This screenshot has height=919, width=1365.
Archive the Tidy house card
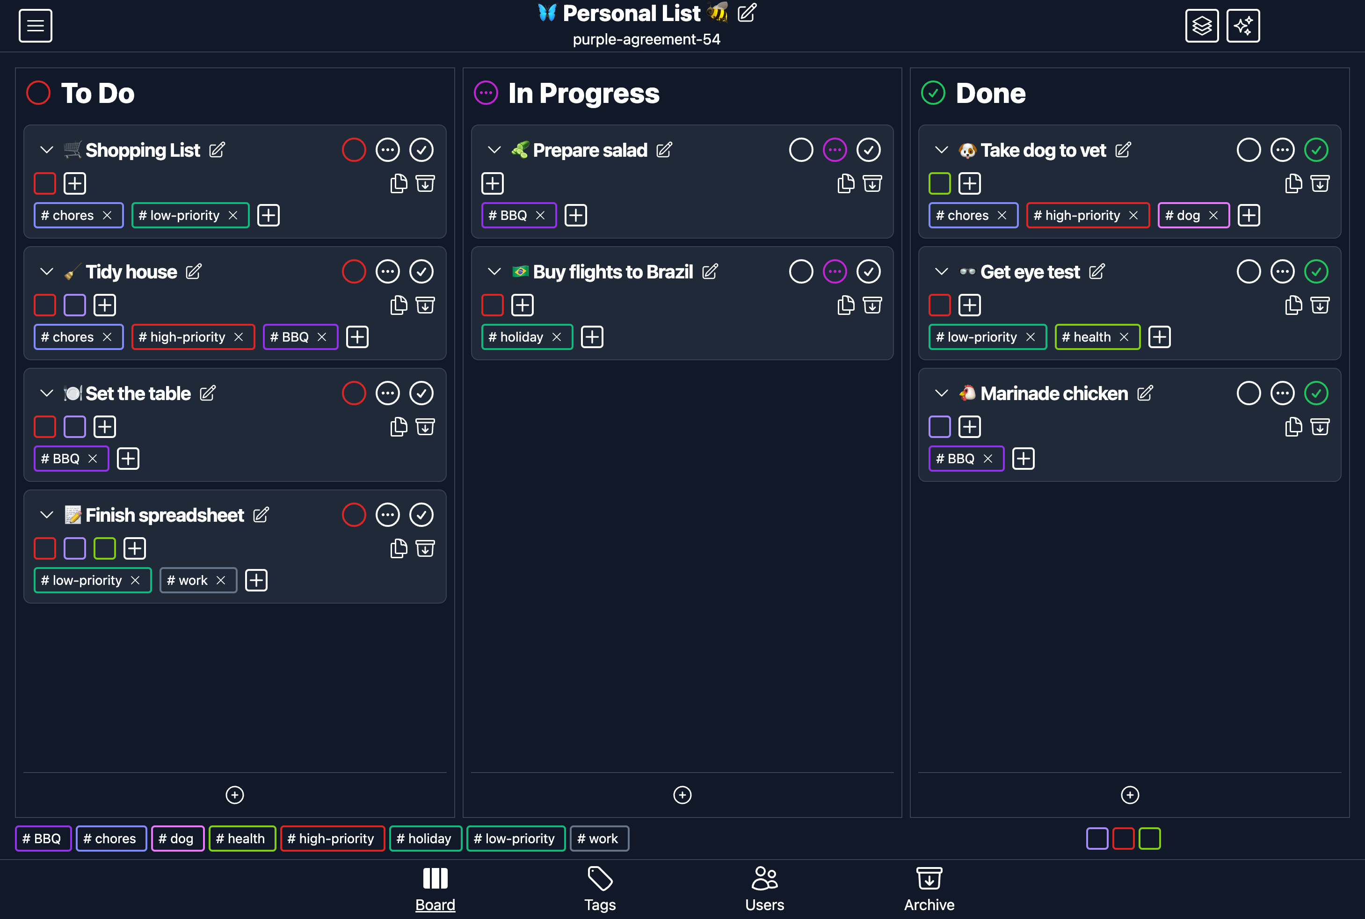tap(425, 305)
